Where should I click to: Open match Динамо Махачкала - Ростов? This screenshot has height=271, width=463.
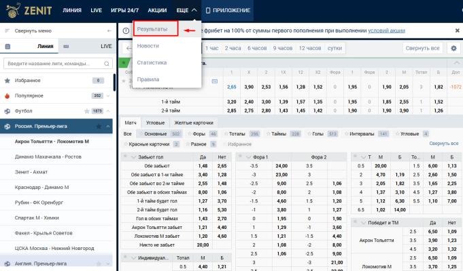coord(48,157)
